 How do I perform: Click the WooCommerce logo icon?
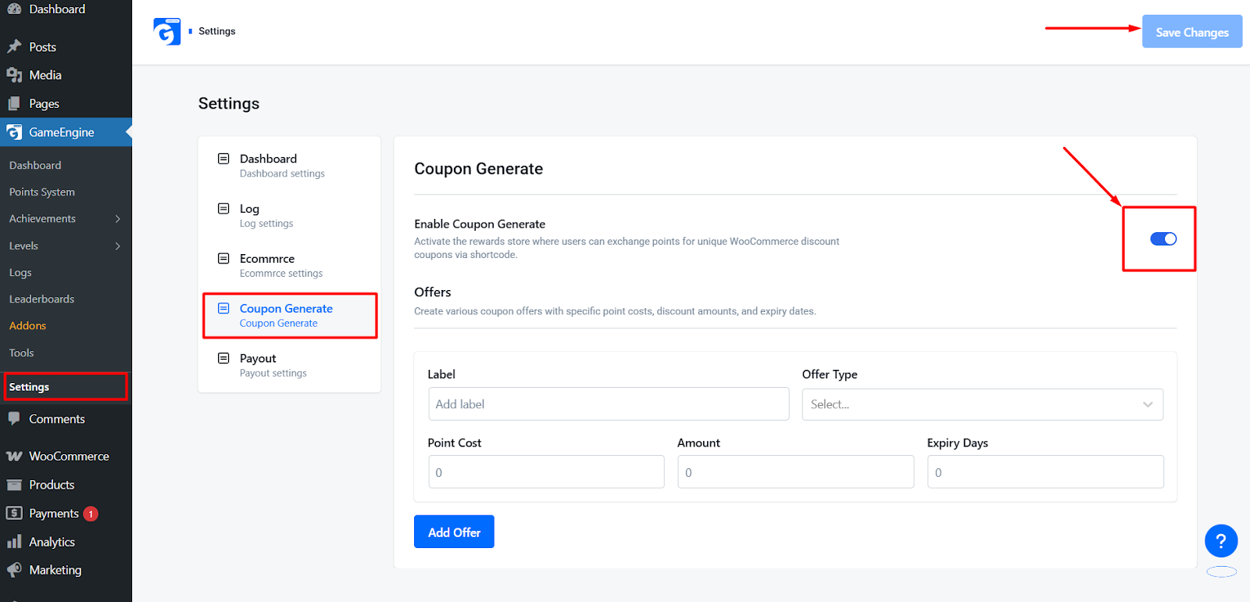click(14, 456)
